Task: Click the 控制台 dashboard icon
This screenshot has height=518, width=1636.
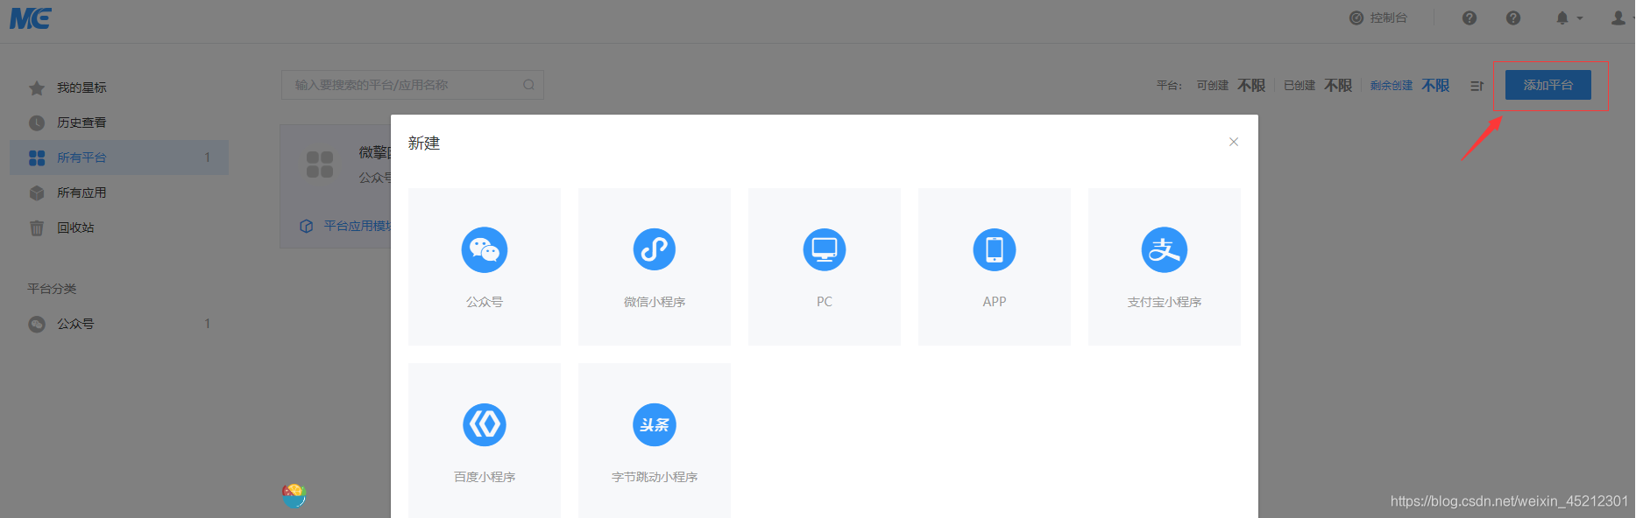Action: click(x=1356, y=17)
